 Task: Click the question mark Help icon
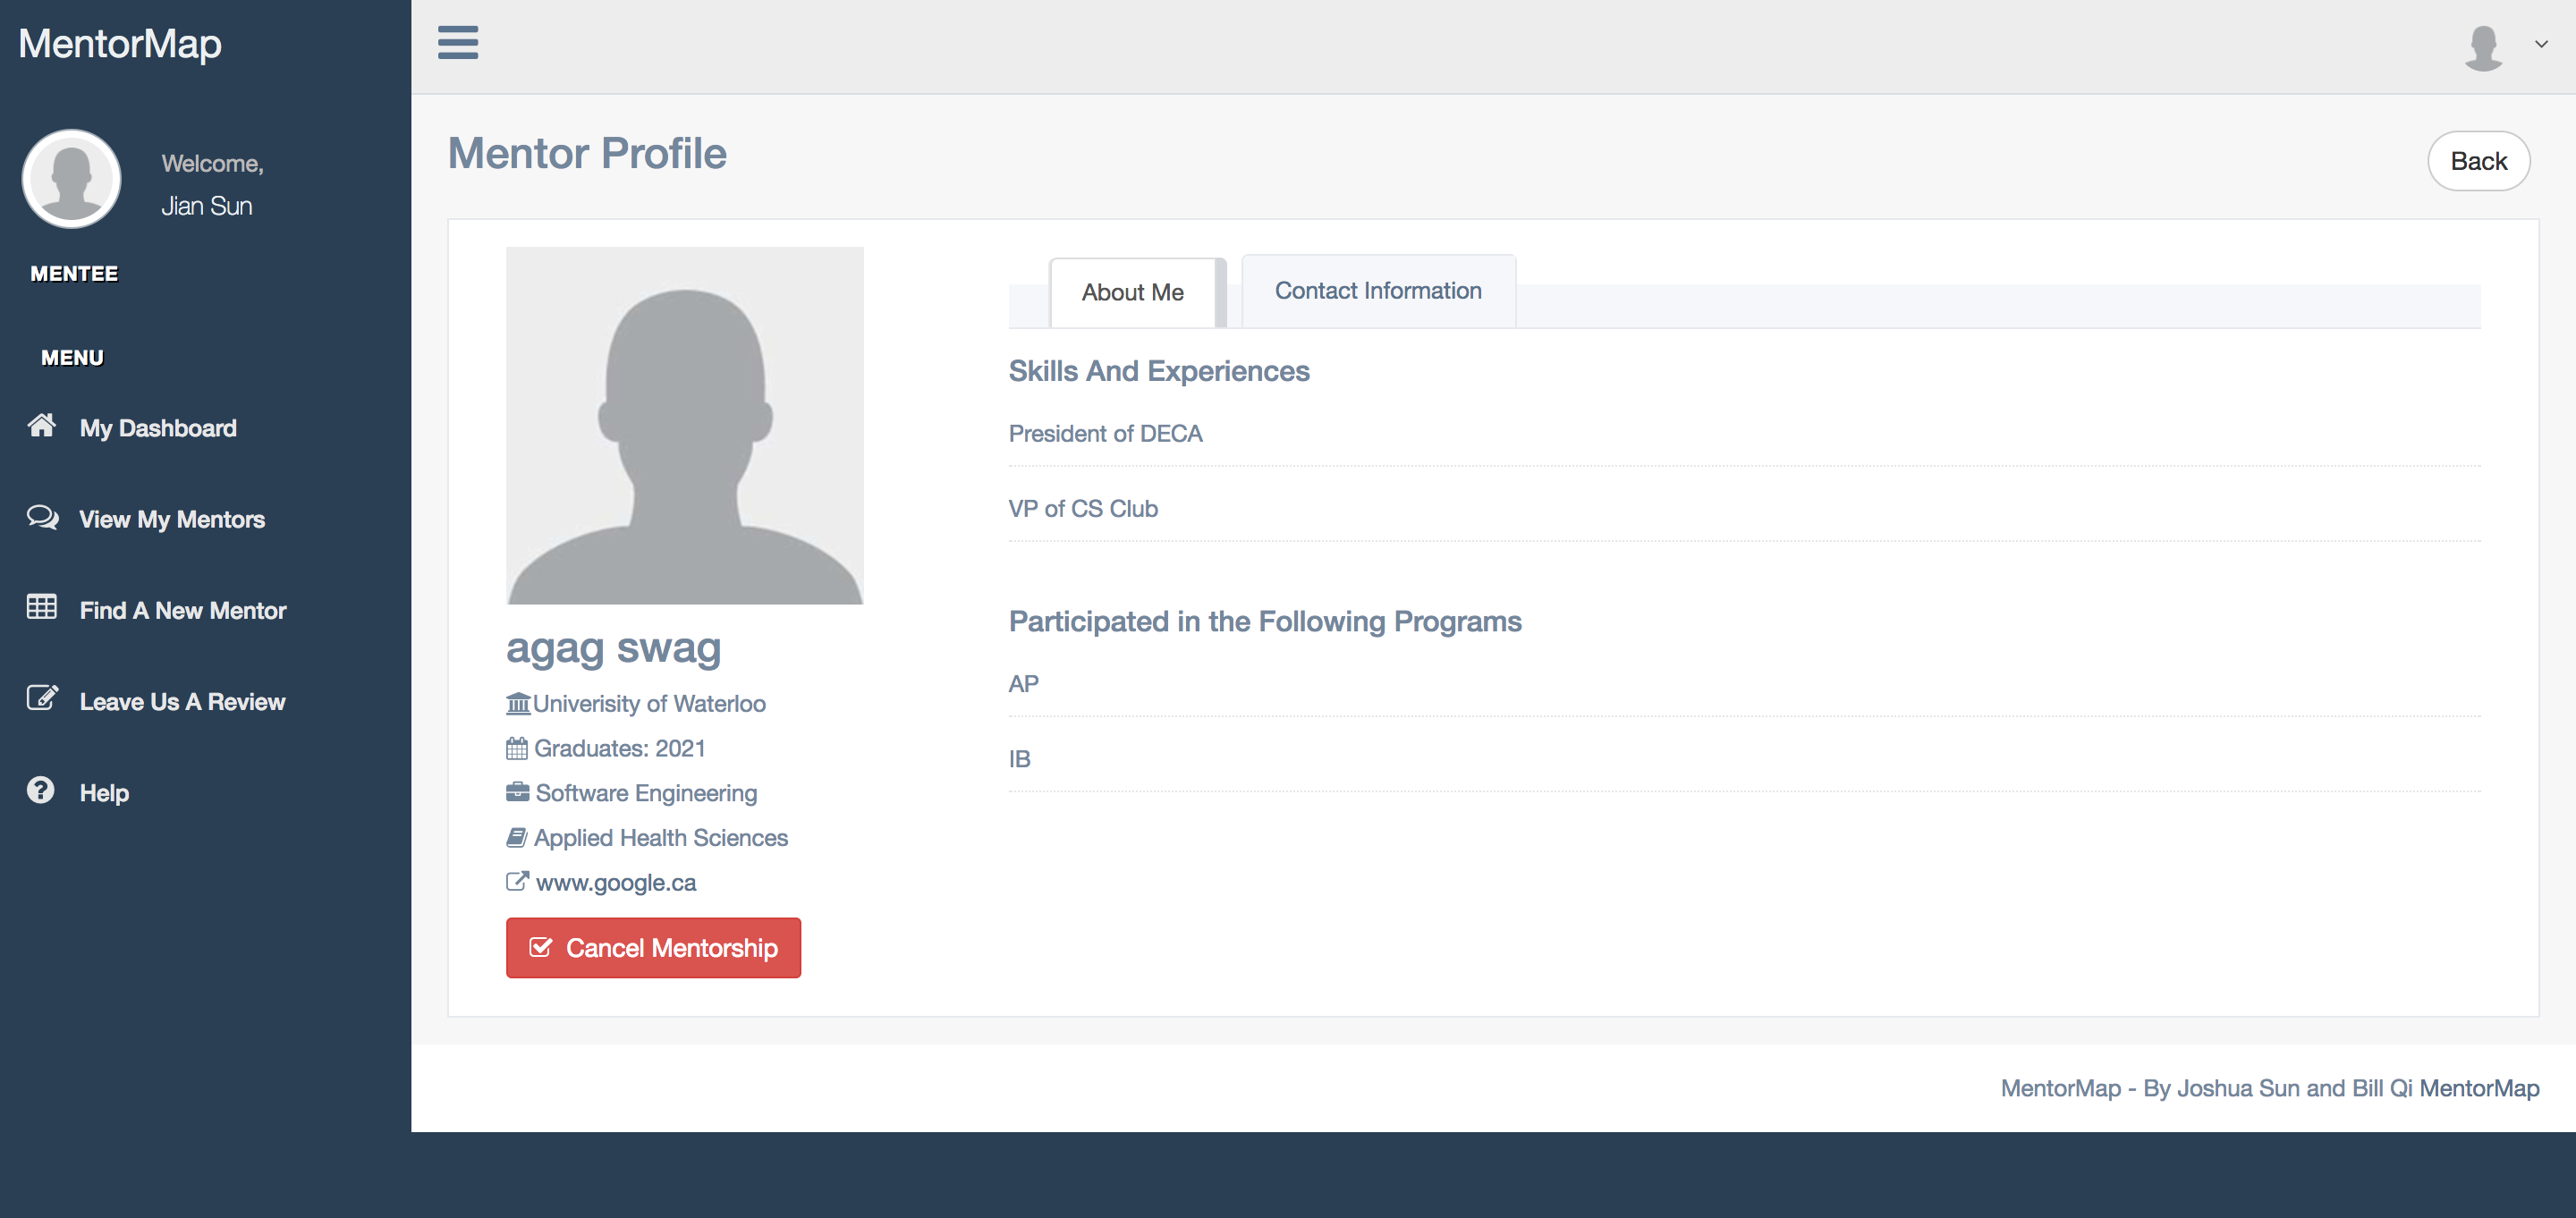click(41, 790)
